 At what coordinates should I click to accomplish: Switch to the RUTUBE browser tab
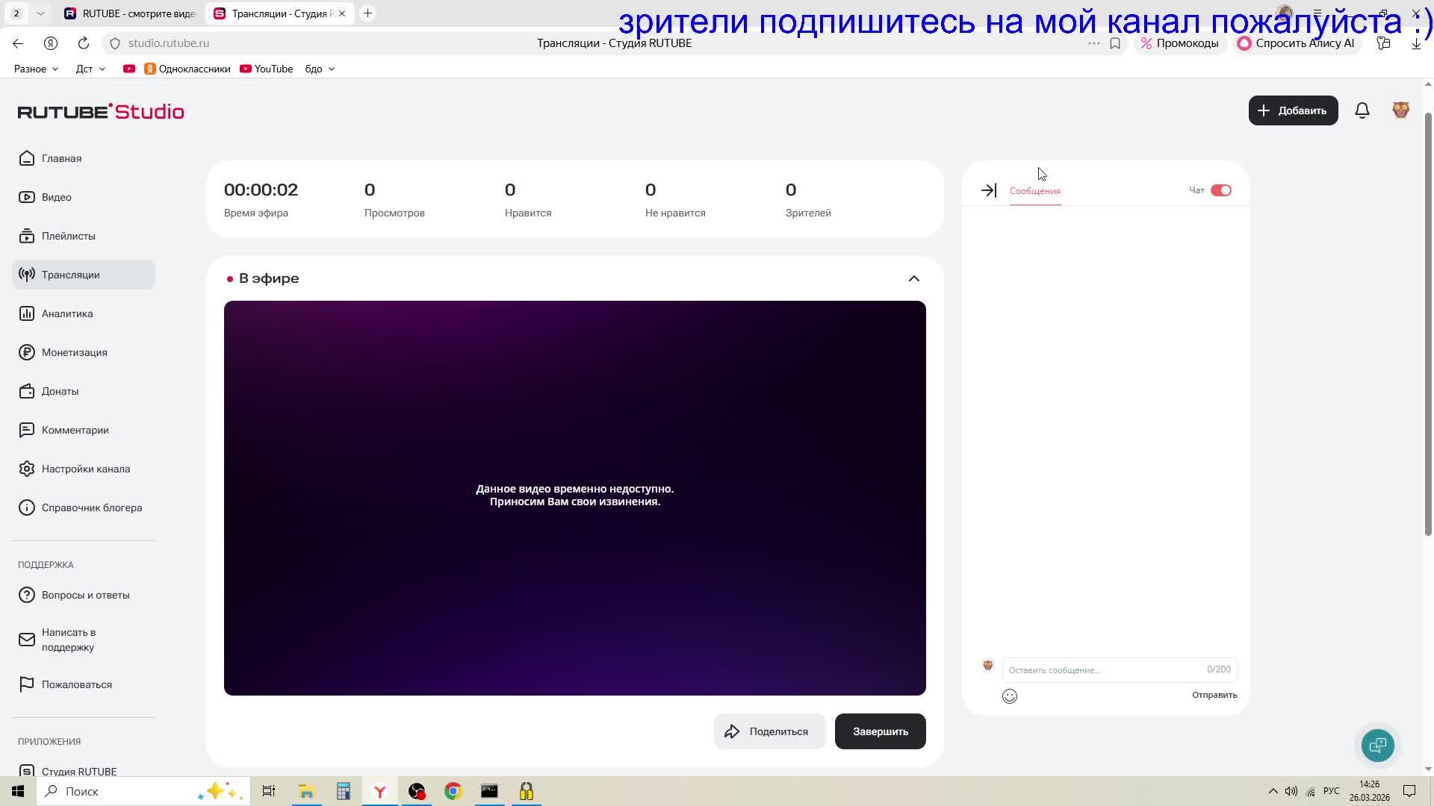pos(131,13)
